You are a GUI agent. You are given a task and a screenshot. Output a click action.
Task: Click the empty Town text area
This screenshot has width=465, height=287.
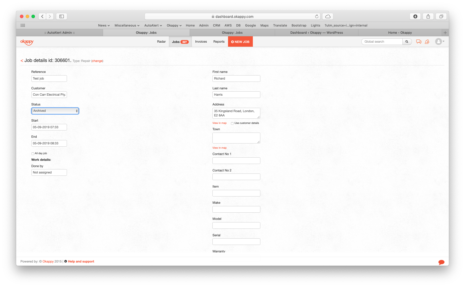click(x=236, y=138)
